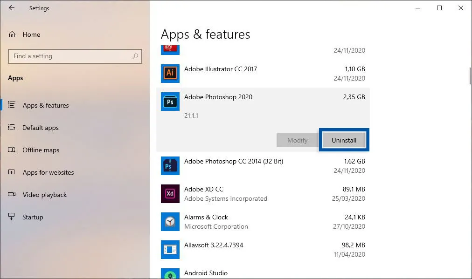Image resolution: width=472 pixels, height=279 pixels.
Task: Click the Startup sidebar icon
Action: coord(10,217)
